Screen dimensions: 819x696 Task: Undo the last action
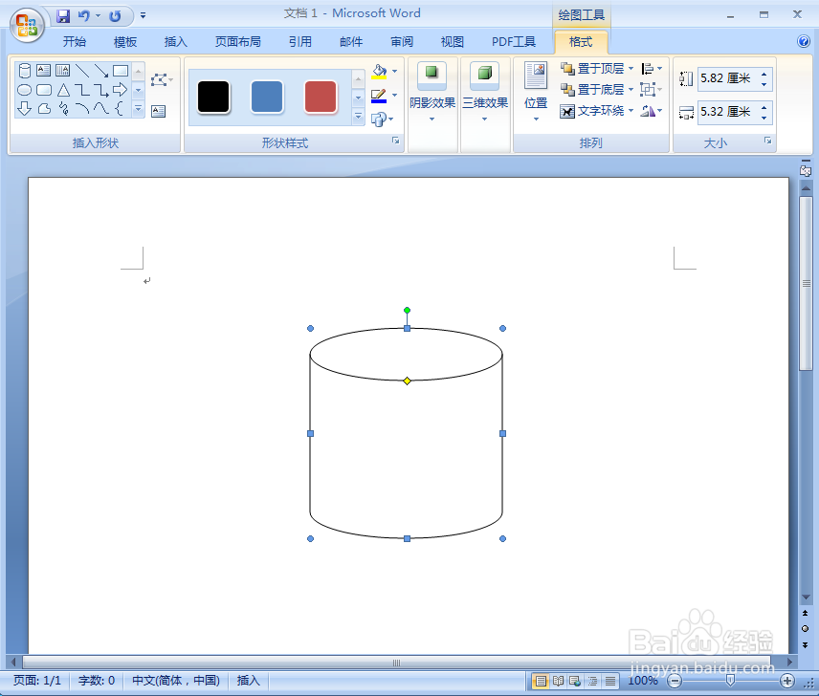[x=83, y=16]
